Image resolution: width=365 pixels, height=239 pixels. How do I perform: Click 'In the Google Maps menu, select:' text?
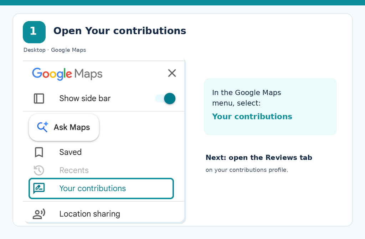(247, 98)
